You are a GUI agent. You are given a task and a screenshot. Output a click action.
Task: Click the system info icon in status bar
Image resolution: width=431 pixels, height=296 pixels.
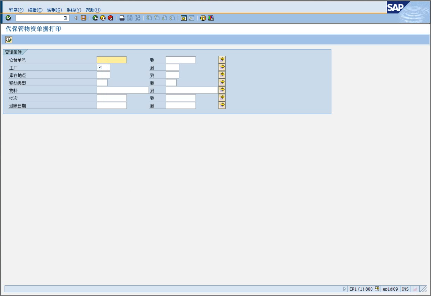click(377, 289)
